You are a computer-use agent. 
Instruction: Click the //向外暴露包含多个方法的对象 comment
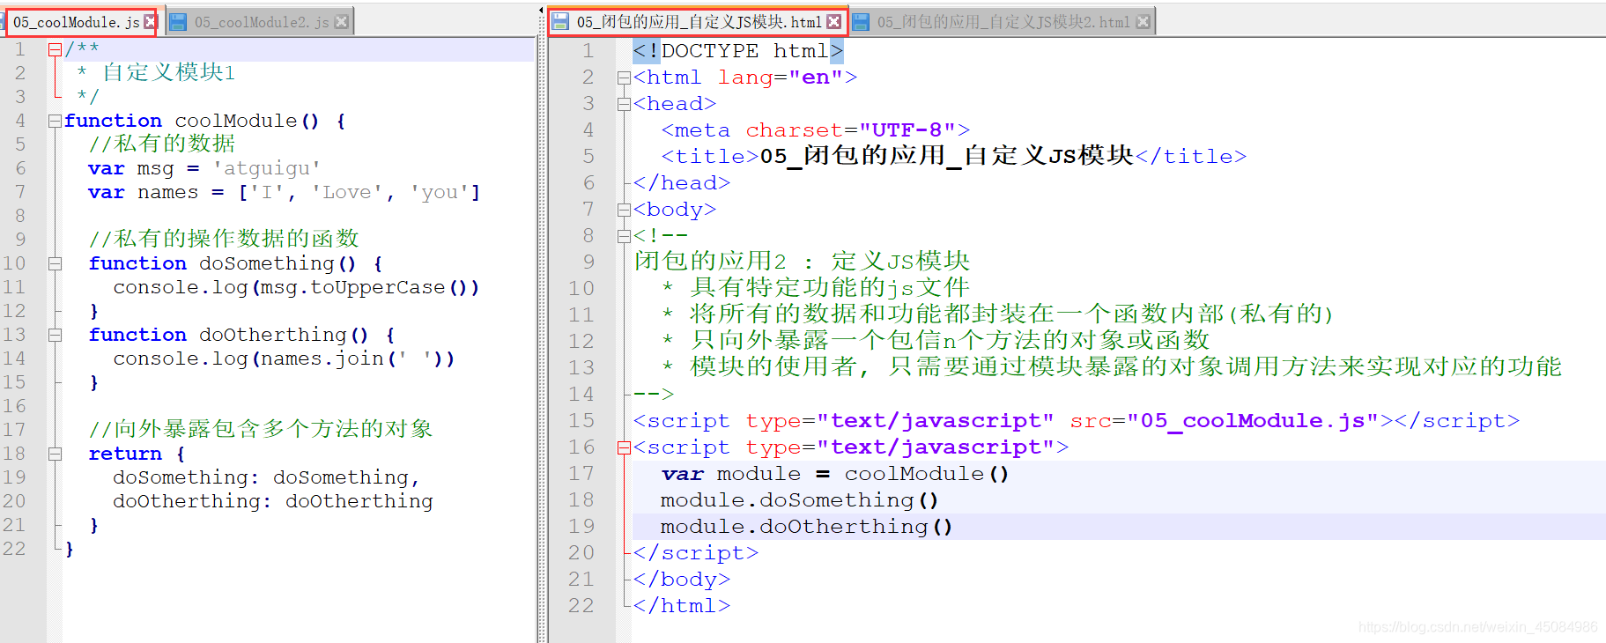pyautogui.click(x=261, y=429)
